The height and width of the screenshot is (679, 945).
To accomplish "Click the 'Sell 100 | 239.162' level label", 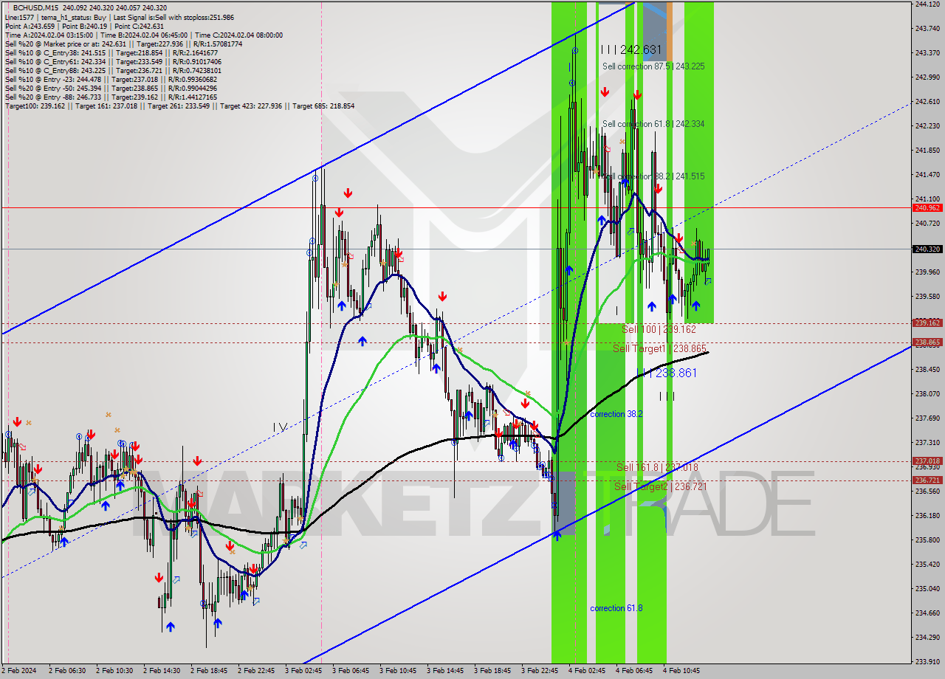I will pyautogui.click(x=659, y=329).
